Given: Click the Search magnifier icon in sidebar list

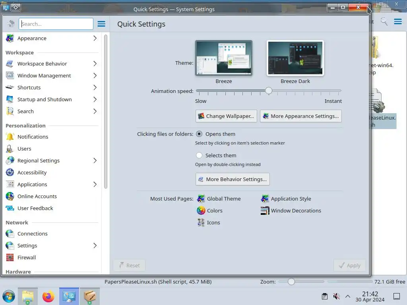Looking at the screenshot, I should pyautogui.click(x=10, y=111).
